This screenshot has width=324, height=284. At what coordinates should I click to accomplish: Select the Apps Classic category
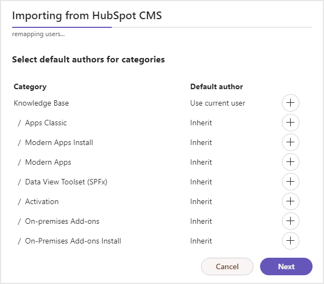(46, 123)
